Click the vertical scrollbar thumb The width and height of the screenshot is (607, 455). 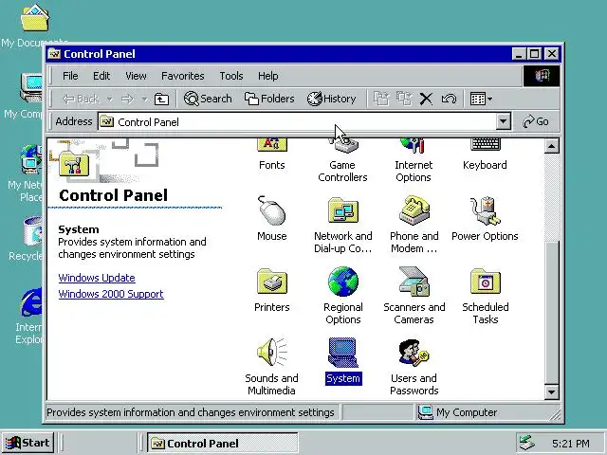(551, 313)
